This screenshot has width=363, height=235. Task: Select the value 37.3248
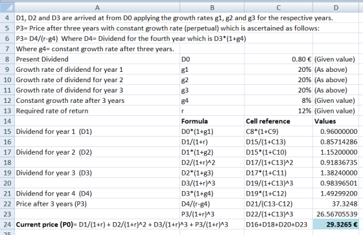(x=336, y=204)
